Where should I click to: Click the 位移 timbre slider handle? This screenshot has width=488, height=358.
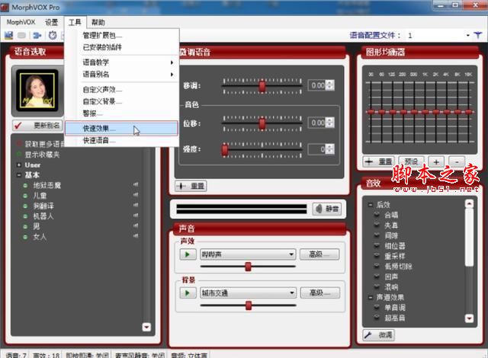click(262, 123)
